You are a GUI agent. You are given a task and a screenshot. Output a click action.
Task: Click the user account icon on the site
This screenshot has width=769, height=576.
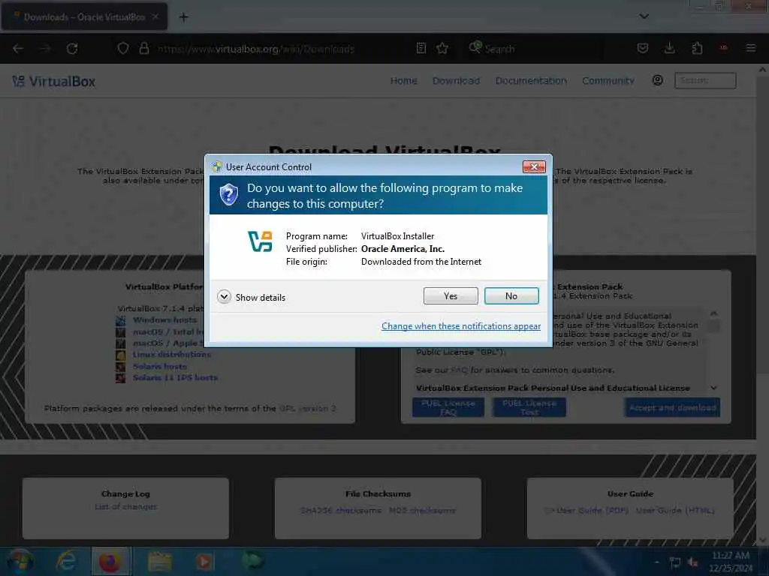657,80
